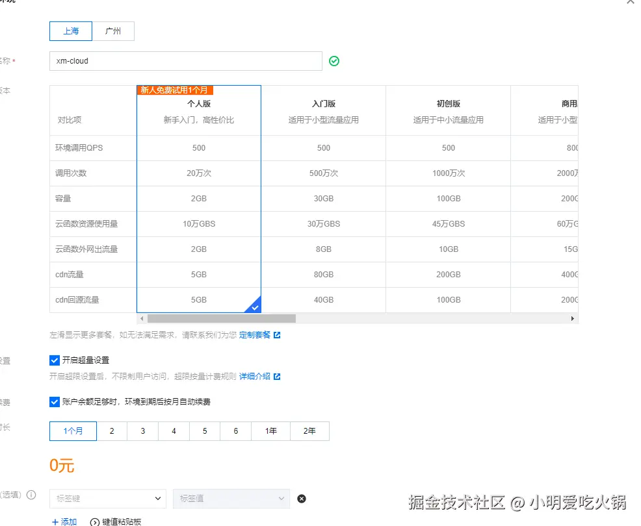641x526 pixels.
Task: Click the tag info circle icon
Action: [31, 495]
